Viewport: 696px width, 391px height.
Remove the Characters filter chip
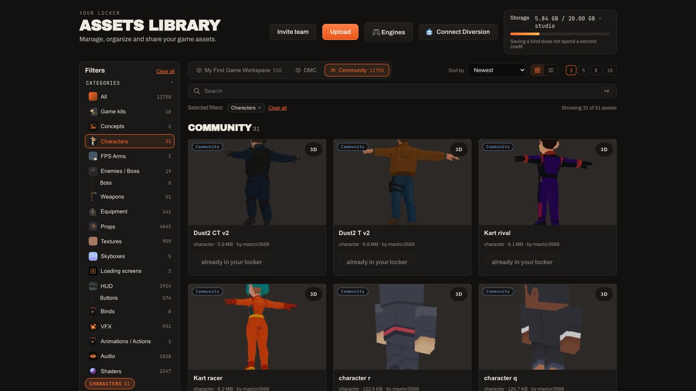tap(259, 108)
